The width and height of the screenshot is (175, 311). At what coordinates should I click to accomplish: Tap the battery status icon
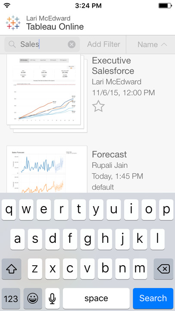coord(165,6)
